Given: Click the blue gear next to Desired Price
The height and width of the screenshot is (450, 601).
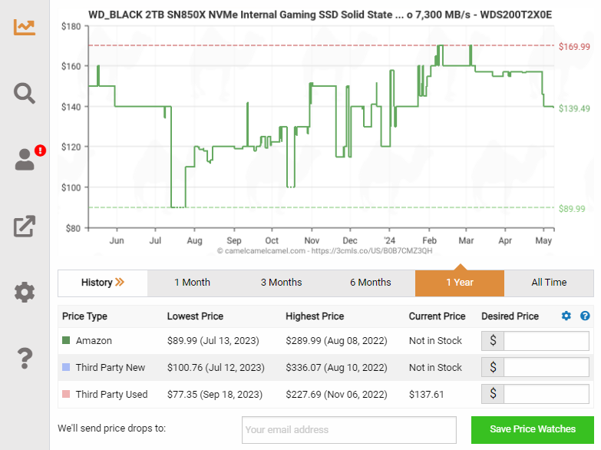Looking at the screenshot, I should pyautogui.click(x=566, y=316).
